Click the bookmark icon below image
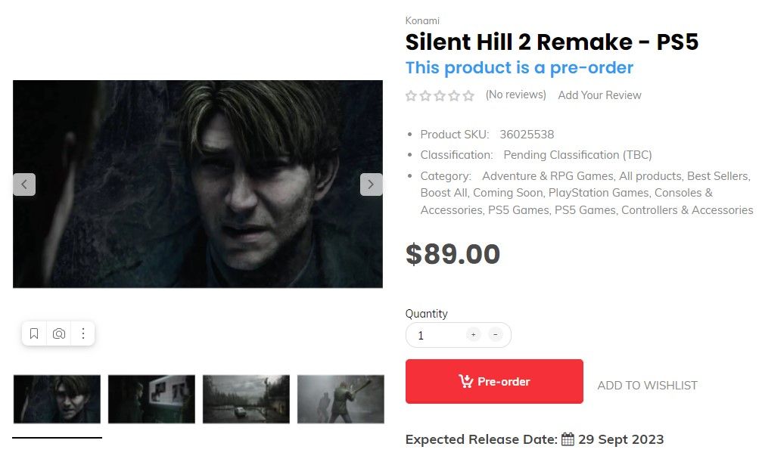This screenshot has width=762, height=462. coord(34,333)
